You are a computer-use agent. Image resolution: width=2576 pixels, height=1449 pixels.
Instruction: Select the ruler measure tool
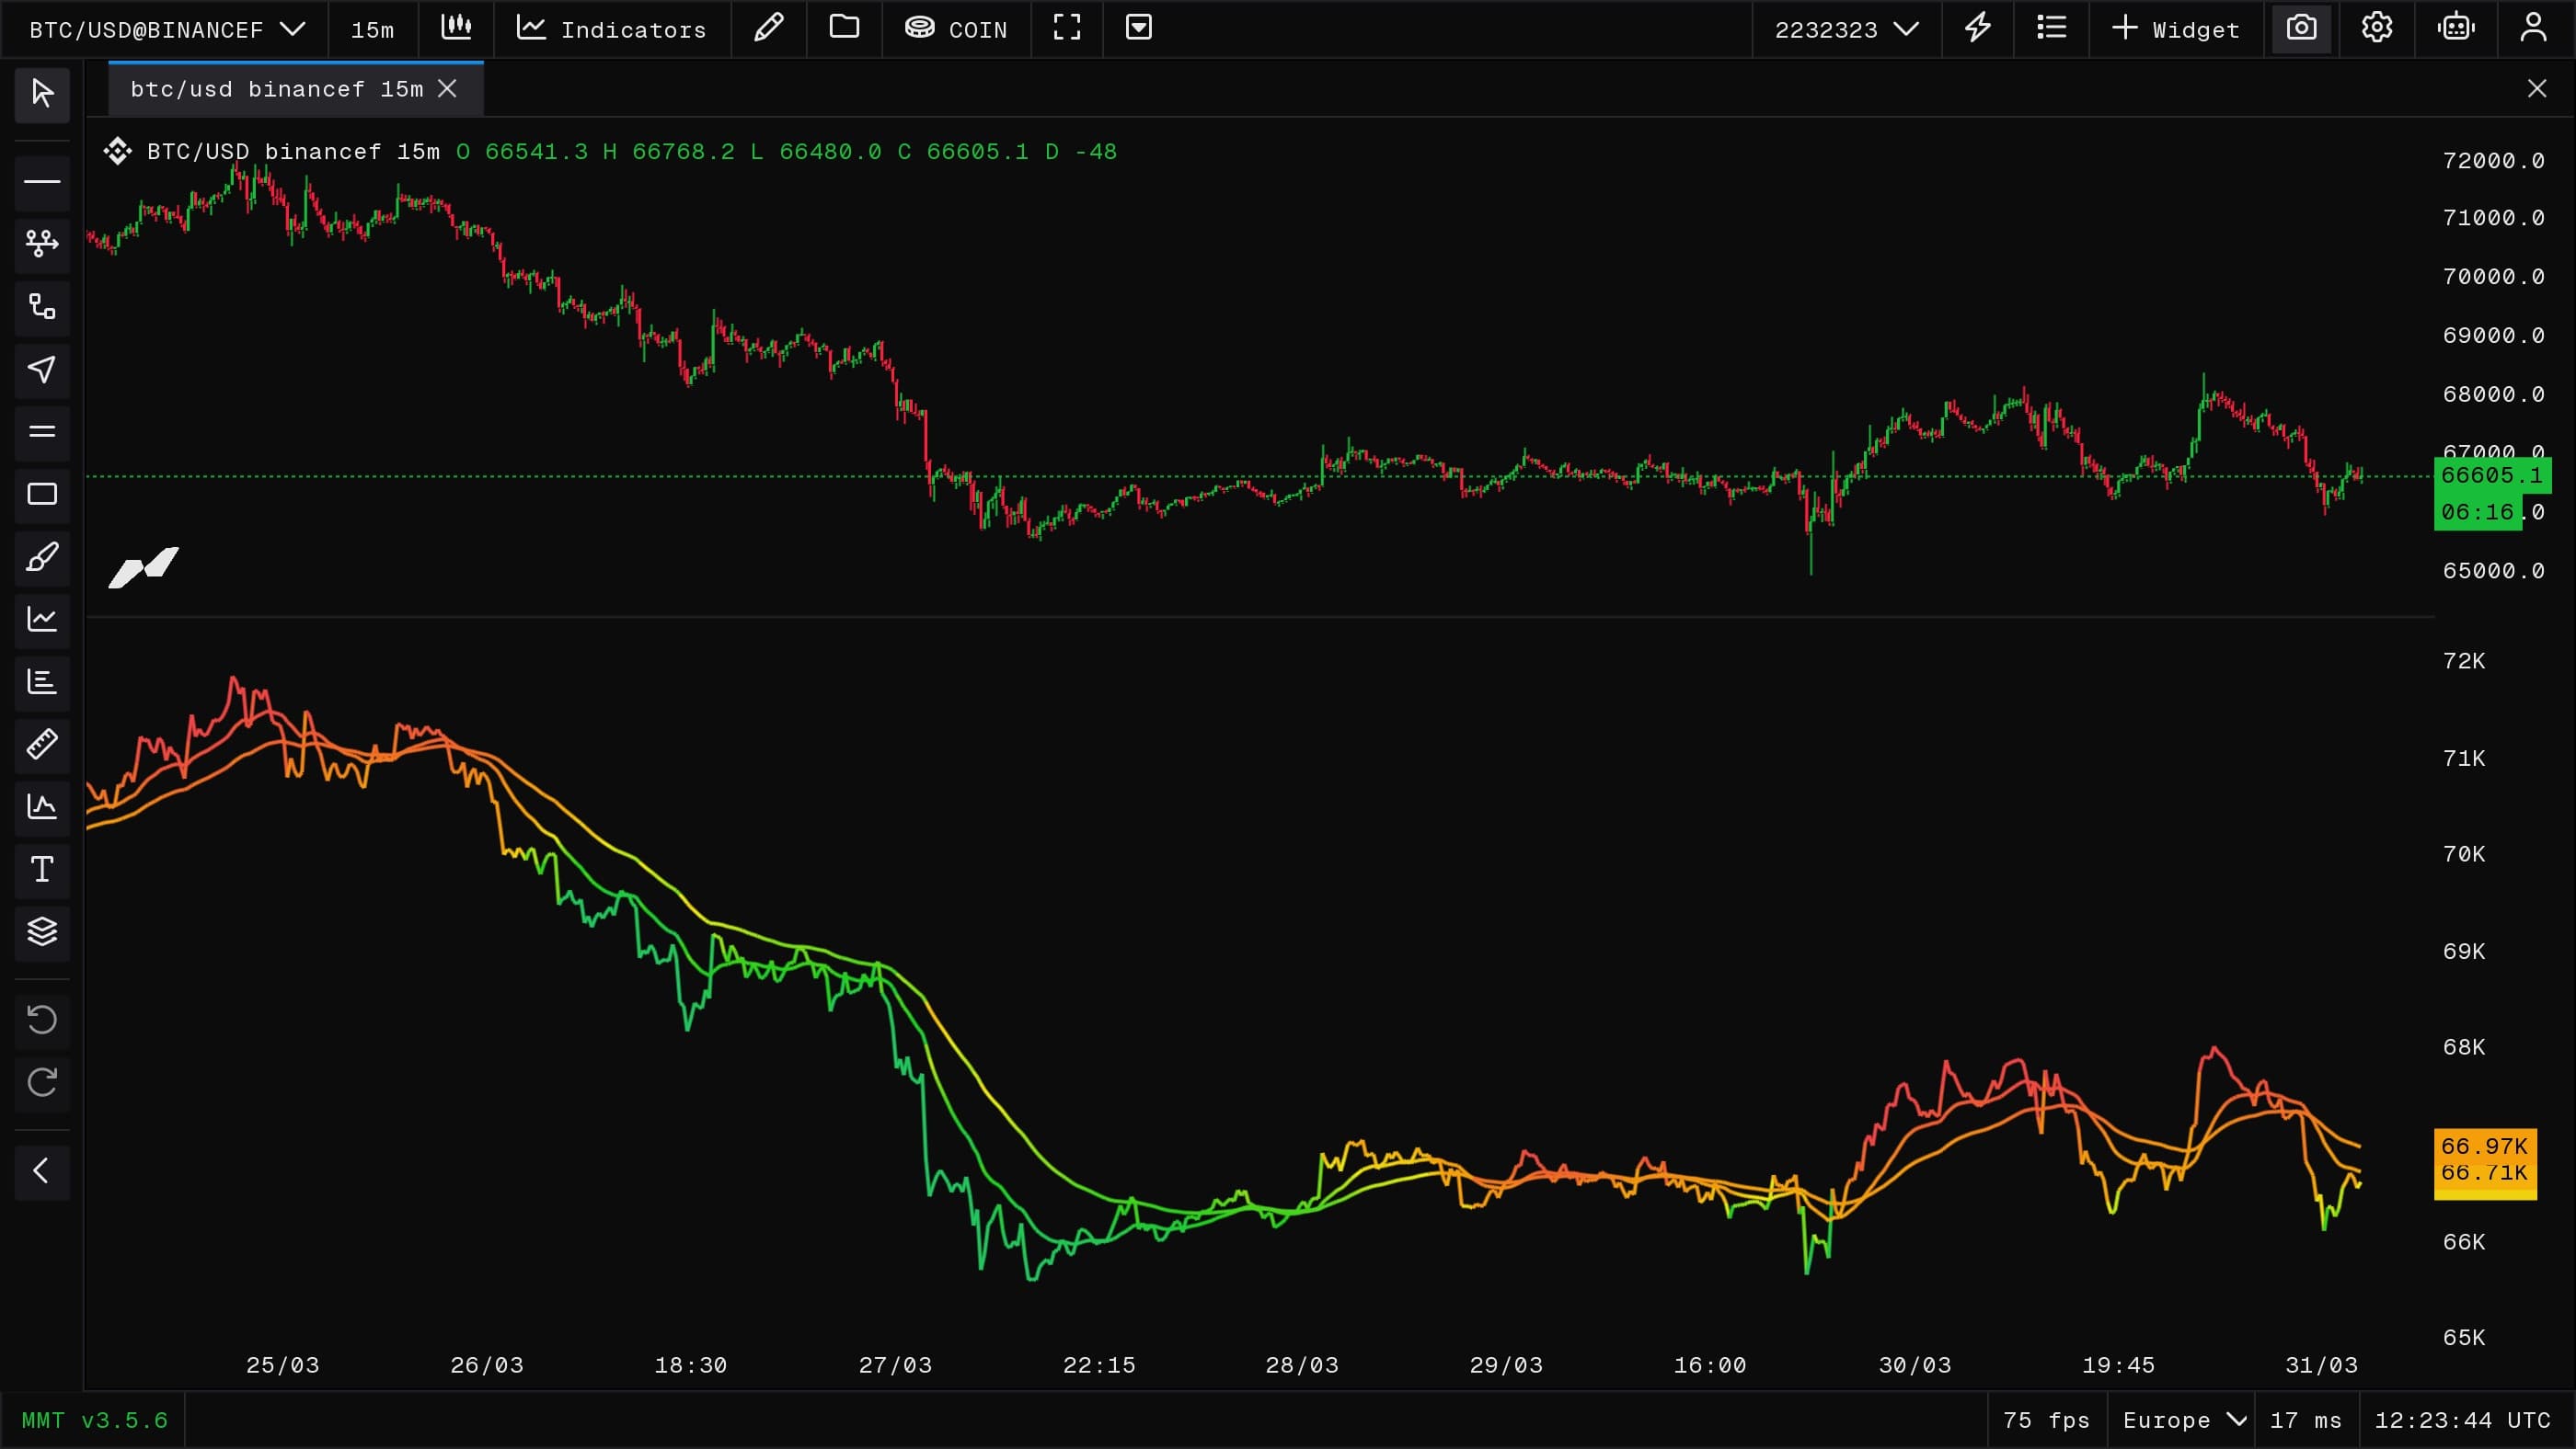(42, 745)
